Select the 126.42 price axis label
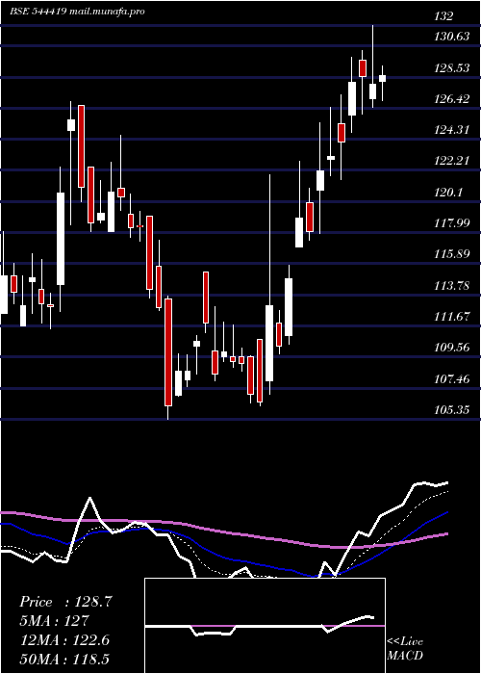Viewport: 481px width, 674px height. 452,99
